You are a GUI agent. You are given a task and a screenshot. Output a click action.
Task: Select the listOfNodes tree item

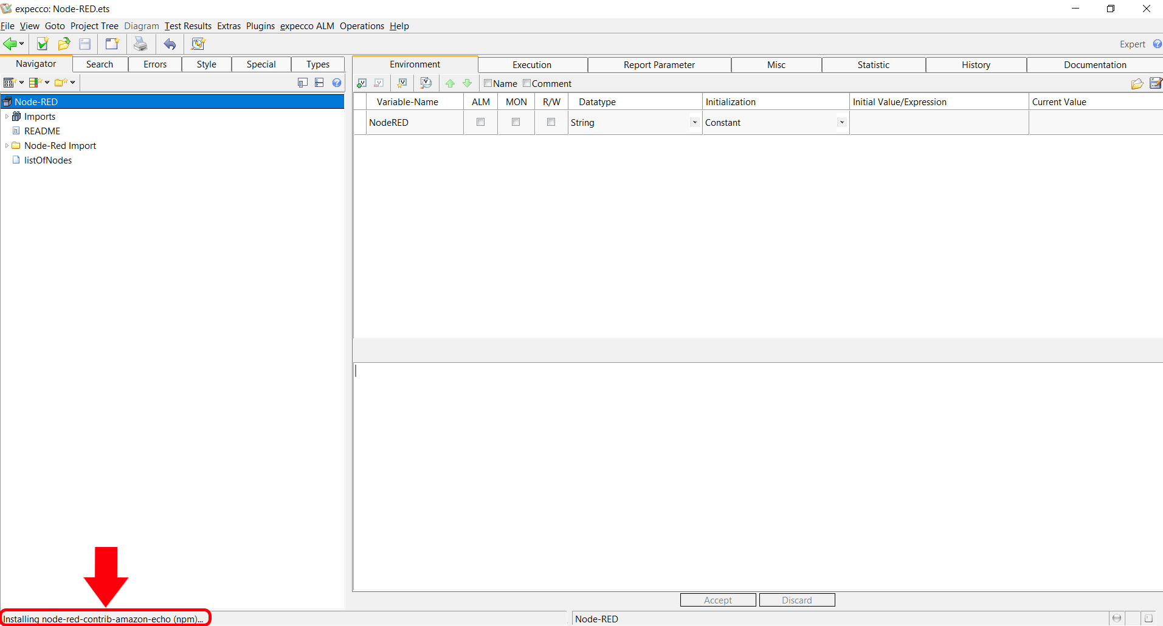[48, 160]
